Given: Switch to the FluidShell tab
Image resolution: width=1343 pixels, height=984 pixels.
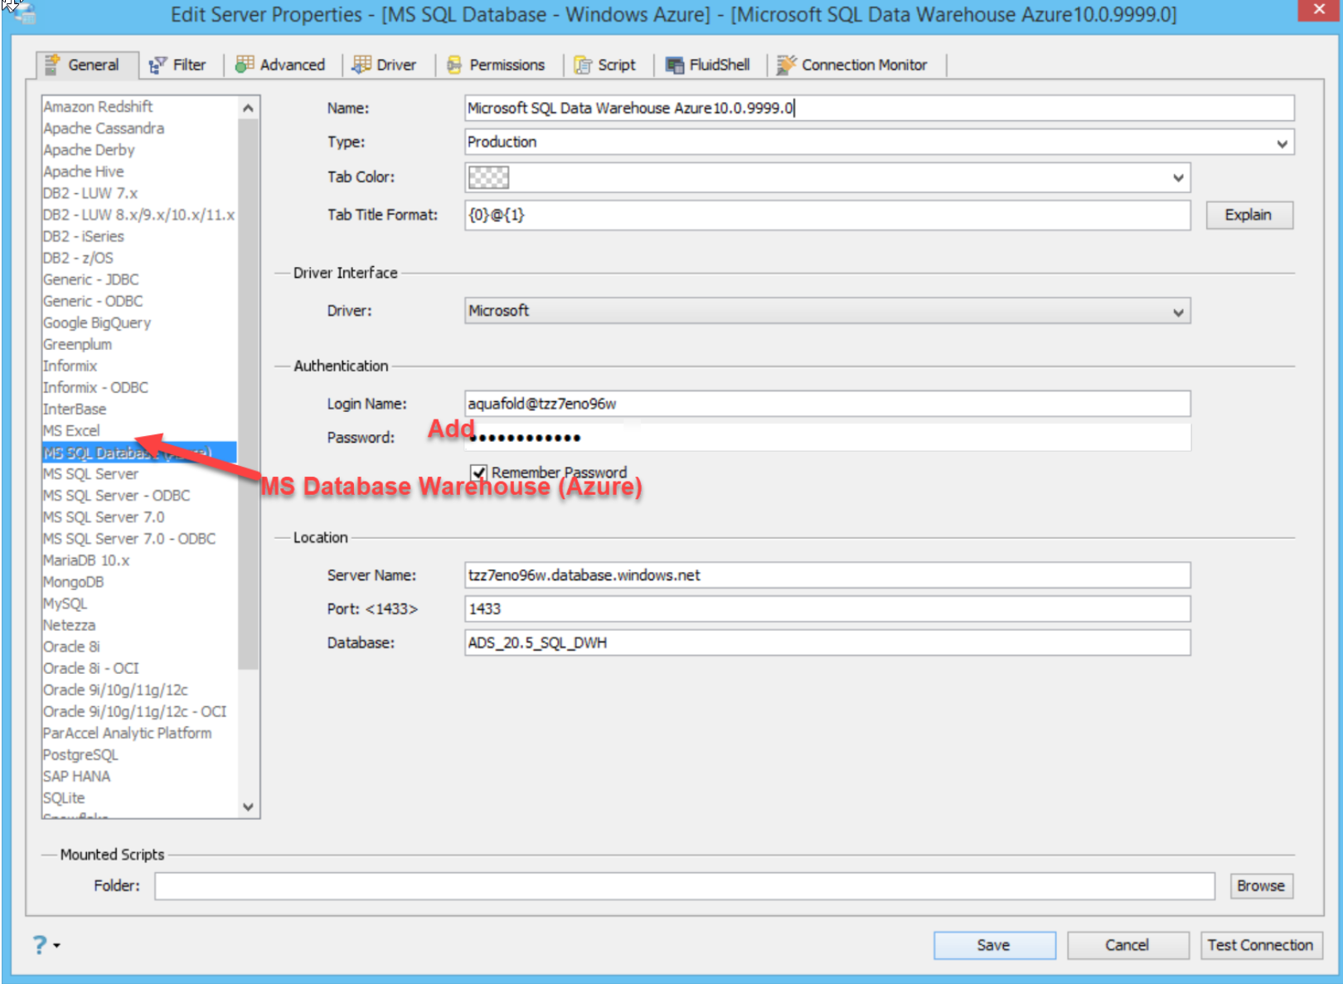Looking at the screenshot, I should pos(708,65).
